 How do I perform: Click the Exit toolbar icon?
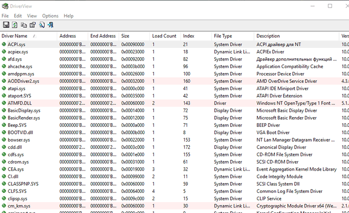[x=51, y=25]
